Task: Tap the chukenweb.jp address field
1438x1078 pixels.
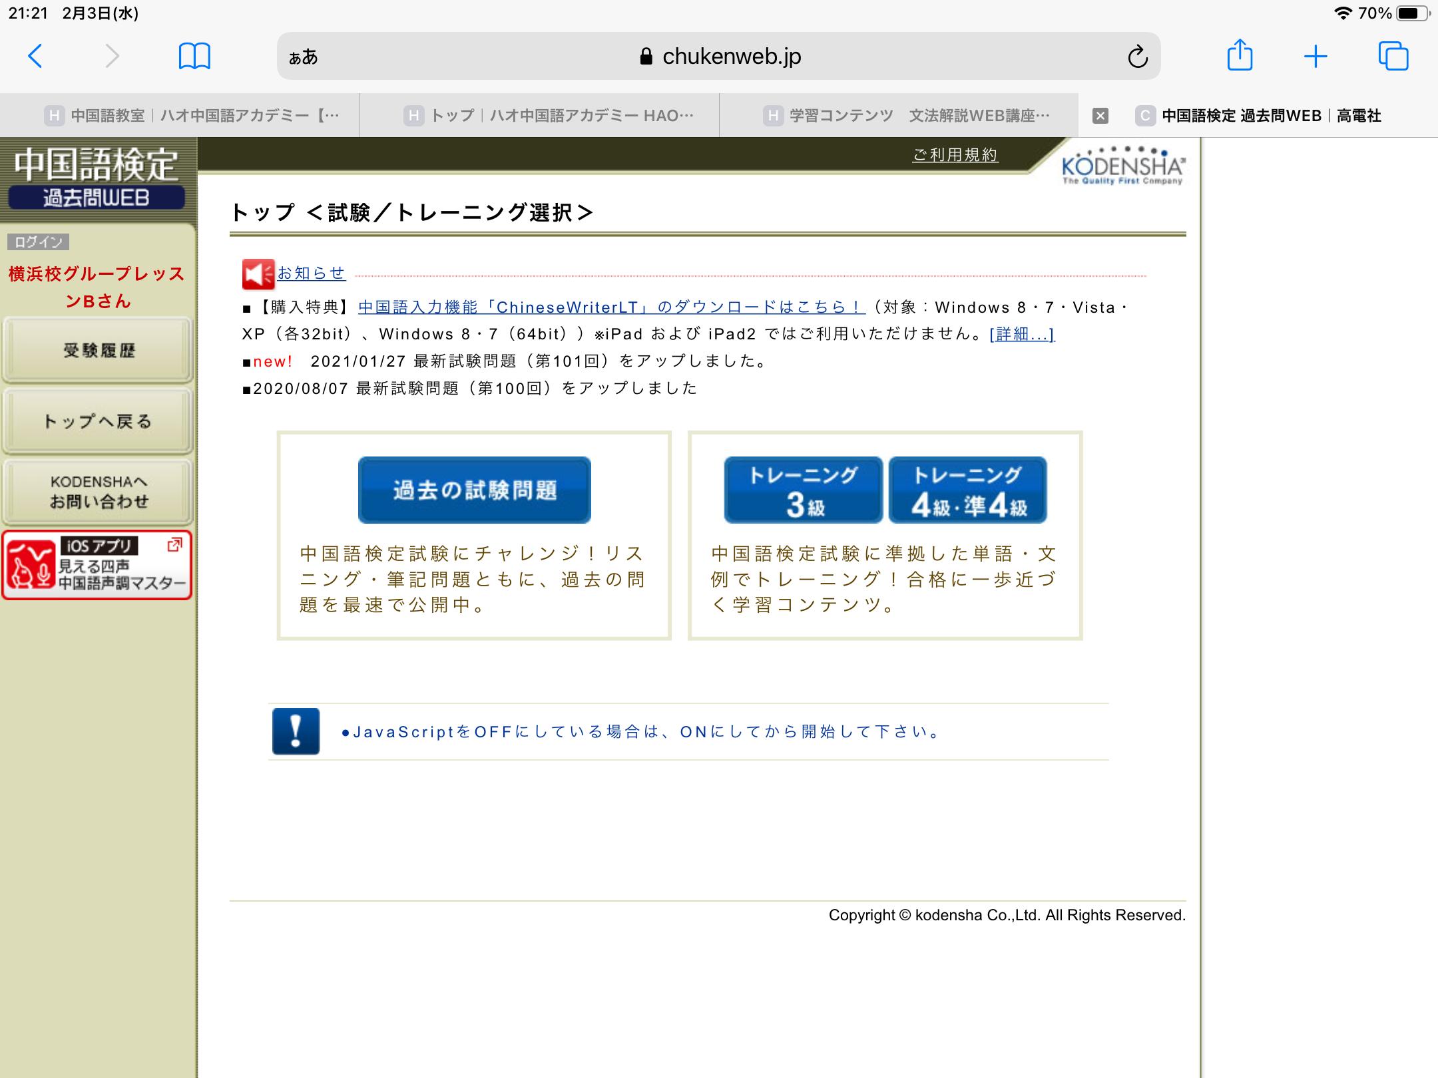Action: pyautogui.click(x=719, y=57)
